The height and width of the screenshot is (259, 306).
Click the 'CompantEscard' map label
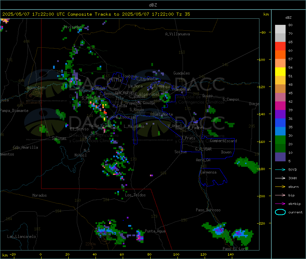[223, 141]
